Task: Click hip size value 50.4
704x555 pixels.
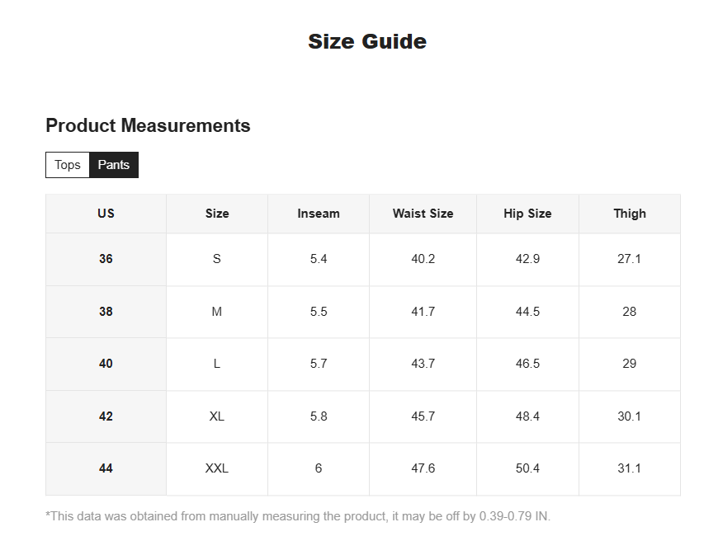Action: [x=527, y=469]
